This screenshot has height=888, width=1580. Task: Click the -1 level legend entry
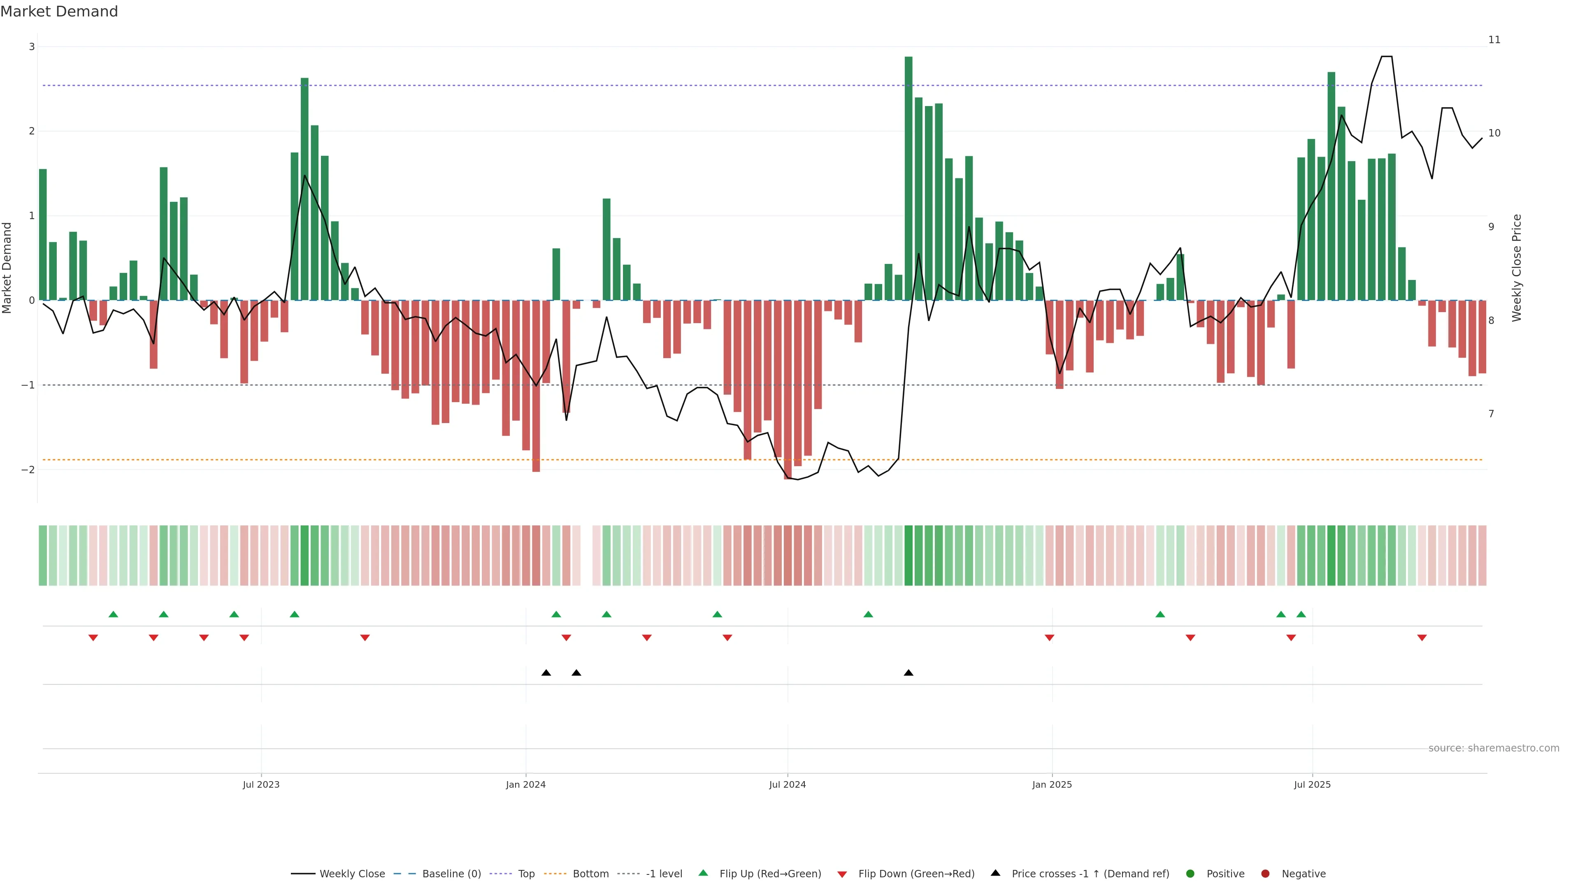point(664,873)
